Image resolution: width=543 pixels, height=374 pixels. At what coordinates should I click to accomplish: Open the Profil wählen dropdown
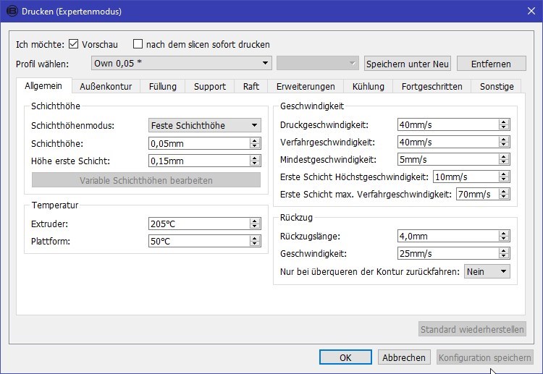(181, 64)
